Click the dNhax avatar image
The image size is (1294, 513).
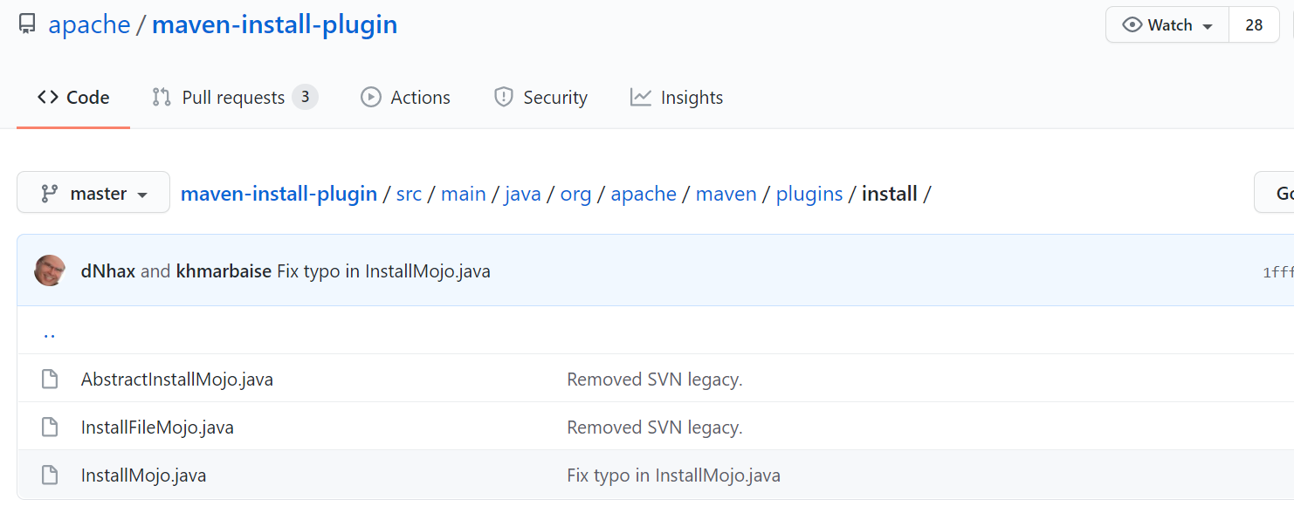pyautogui.click(x=50, y=270)
